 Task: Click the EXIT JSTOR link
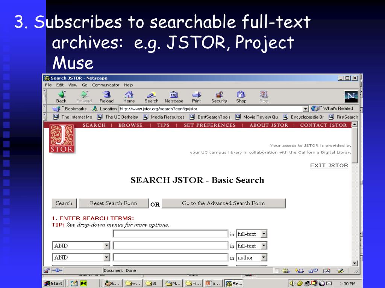click(x=329, y=165)
